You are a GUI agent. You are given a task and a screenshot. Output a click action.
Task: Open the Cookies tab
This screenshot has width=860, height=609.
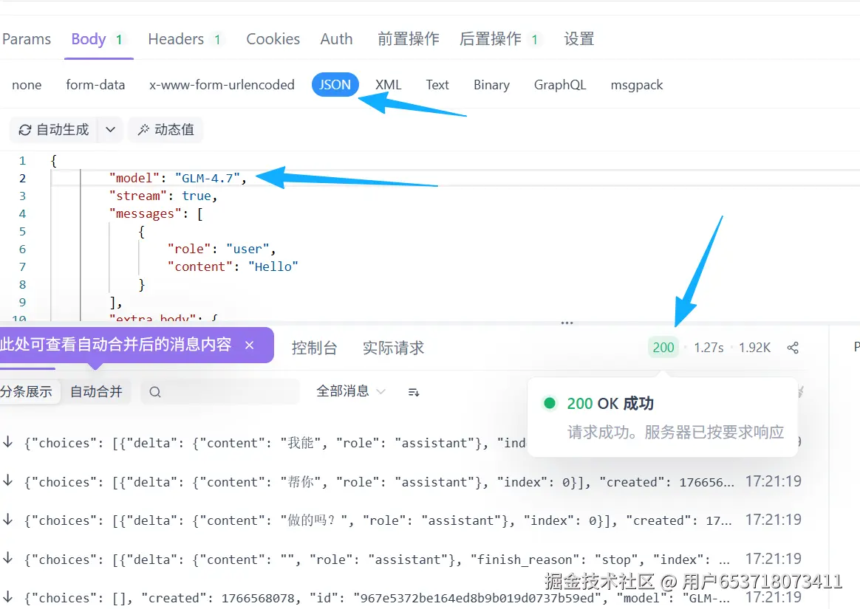(x=273, y=39)
